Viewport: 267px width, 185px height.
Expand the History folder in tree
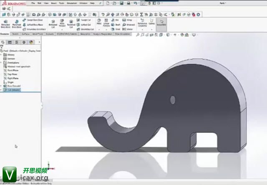[2, 55]
